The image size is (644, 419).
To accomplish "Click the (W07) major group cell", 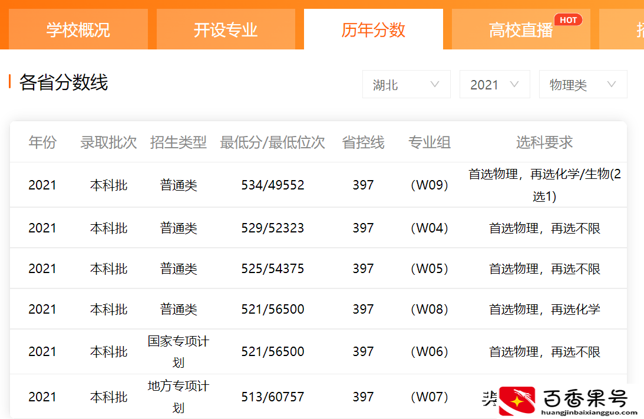I will [429, 397].
